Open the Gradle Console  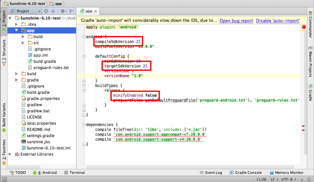pos(246,172)
